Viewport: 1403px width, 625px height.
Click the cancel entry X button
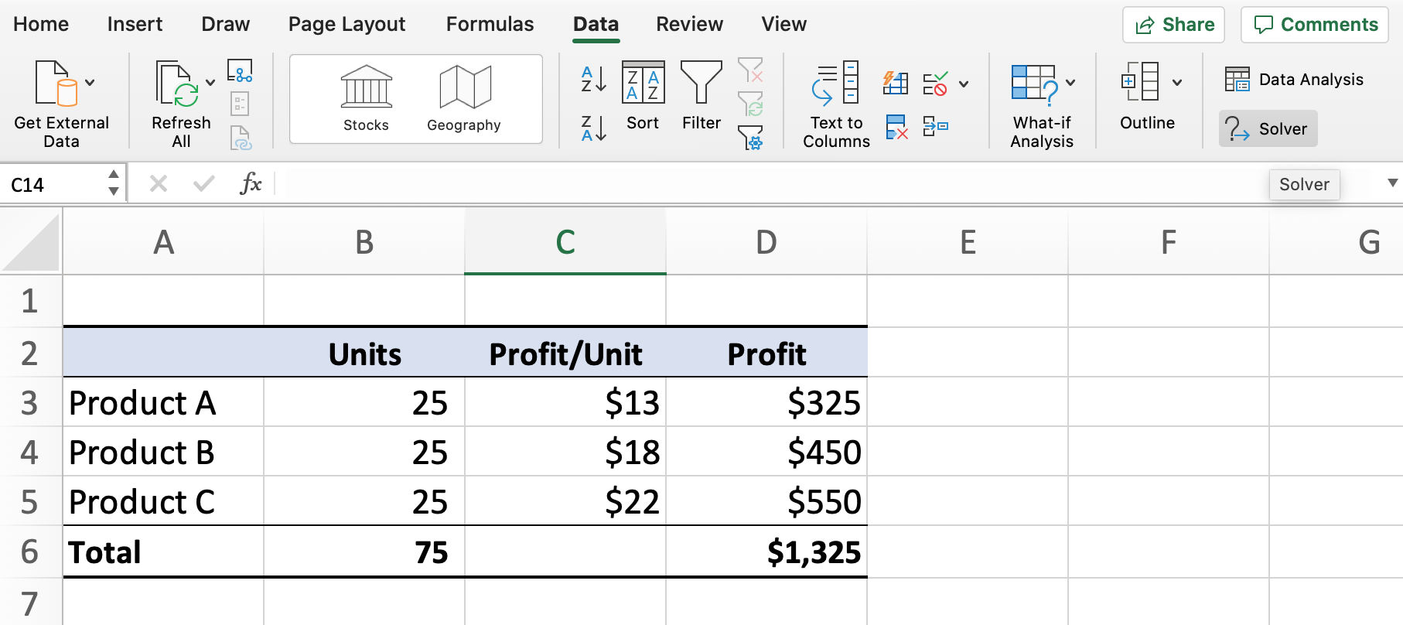pyautogui.click(x=158, y=183)
